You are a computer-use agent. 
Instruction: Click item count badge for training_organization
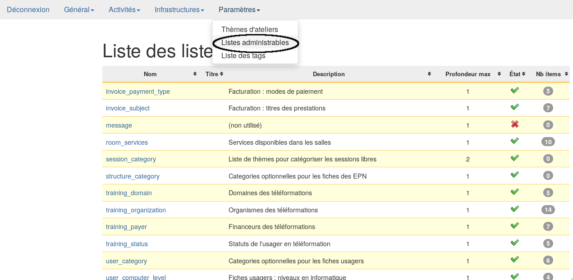(x=548, y=210)
